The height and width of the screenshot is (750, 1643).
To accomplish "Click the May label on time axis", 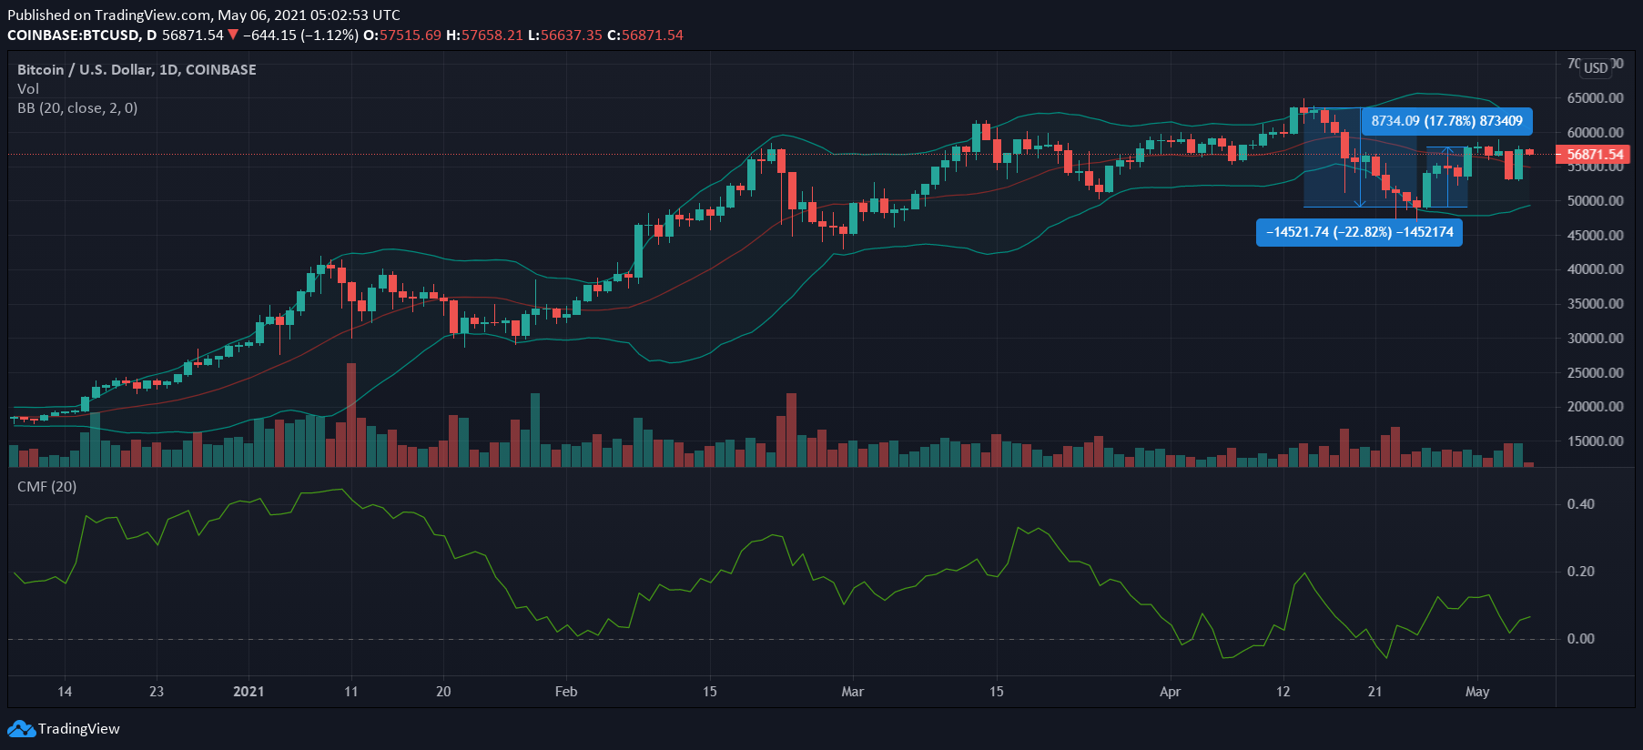I will [1477, 692].
